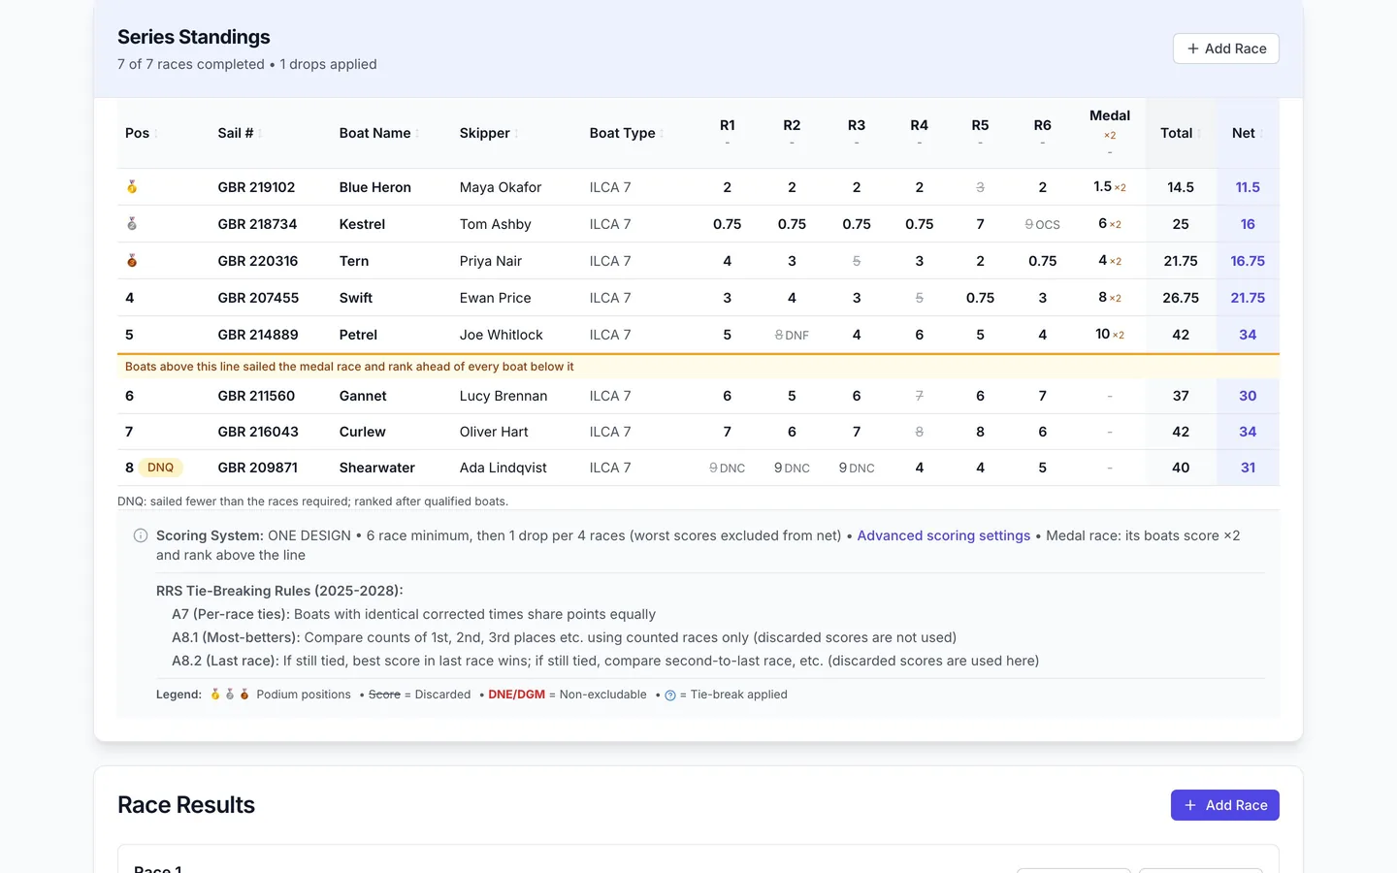Click the Kestrel boat name
The image size is (1397, 873).
(362, 224)
